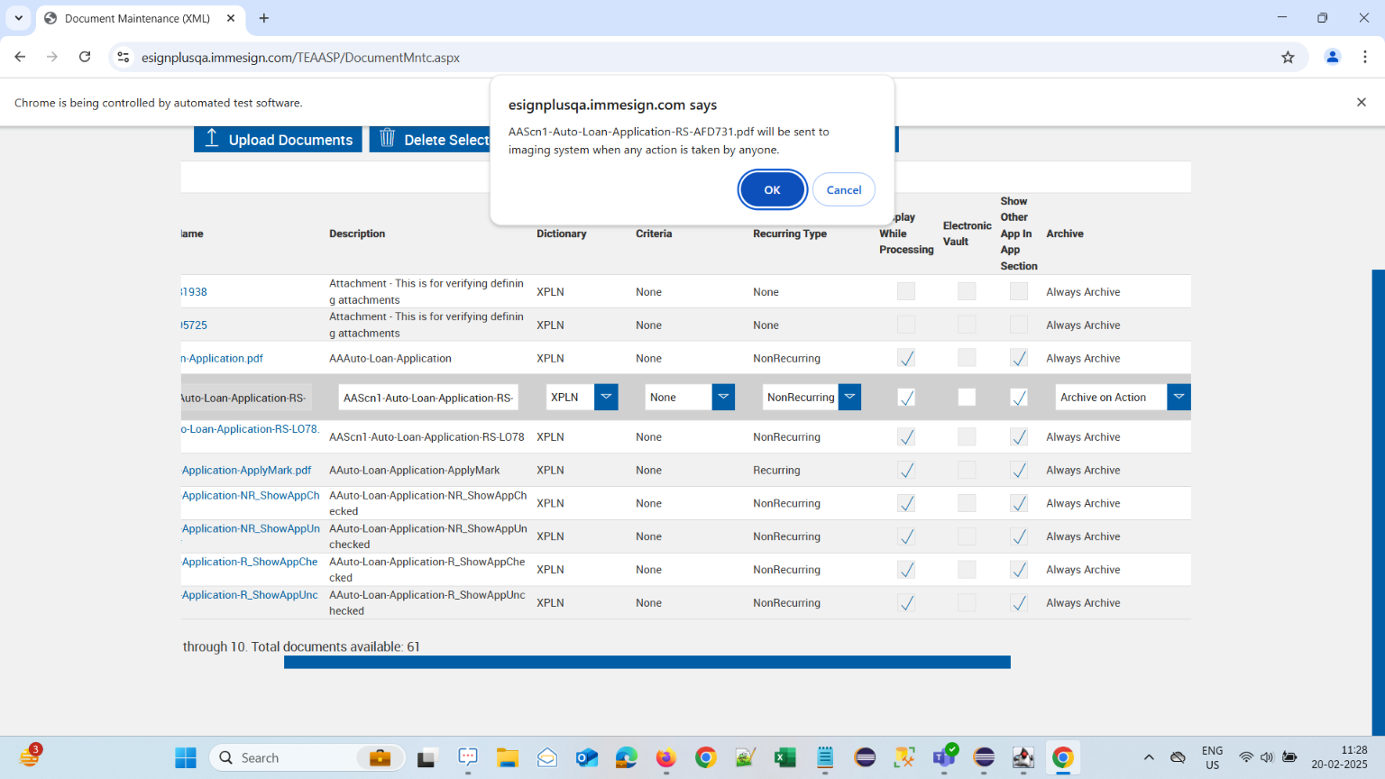Uncheck Show Other App in edited row
1385x779 pixels.
coord(1019,398)
